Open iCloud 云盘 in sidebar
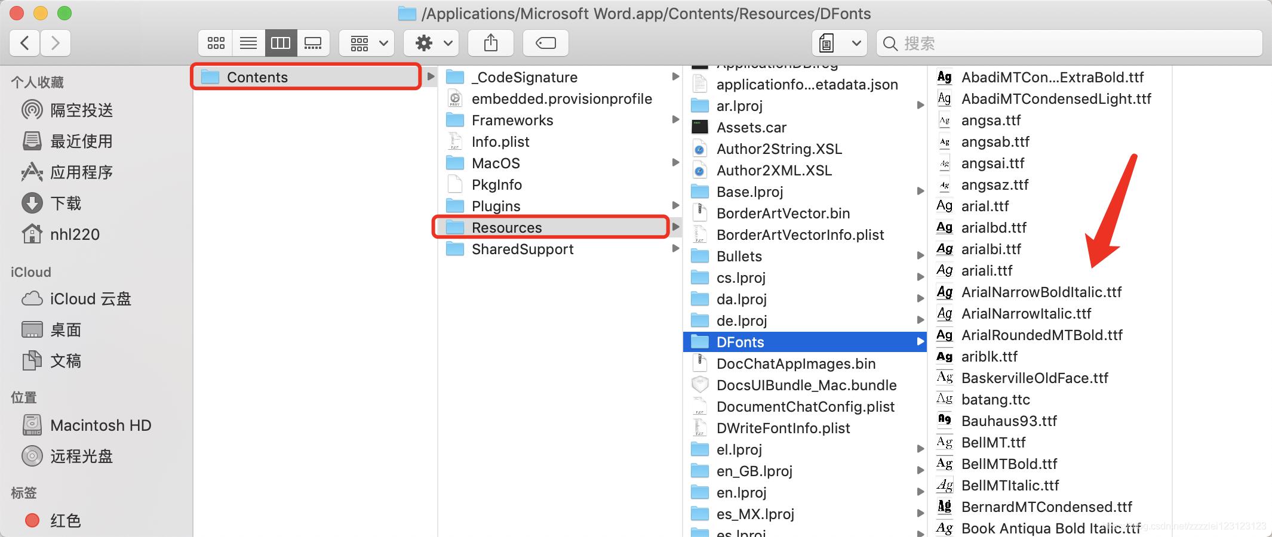The image size is (1272, 537). click(x=76, y=299)
